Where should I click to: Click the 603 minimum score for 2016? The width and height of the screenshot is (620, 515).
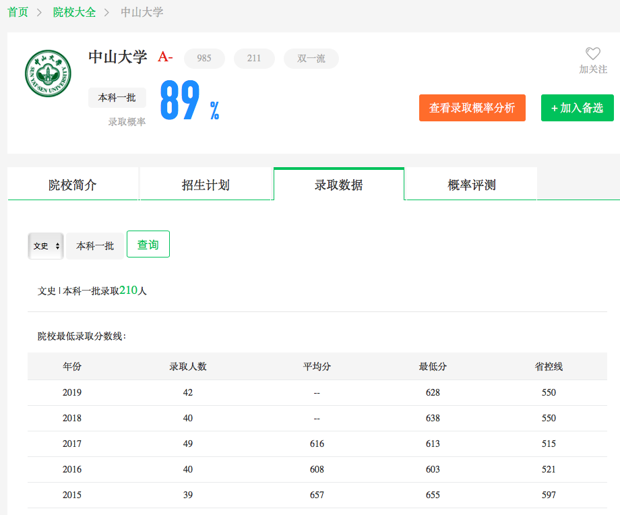pyautogui.click(x=433, y=469)
